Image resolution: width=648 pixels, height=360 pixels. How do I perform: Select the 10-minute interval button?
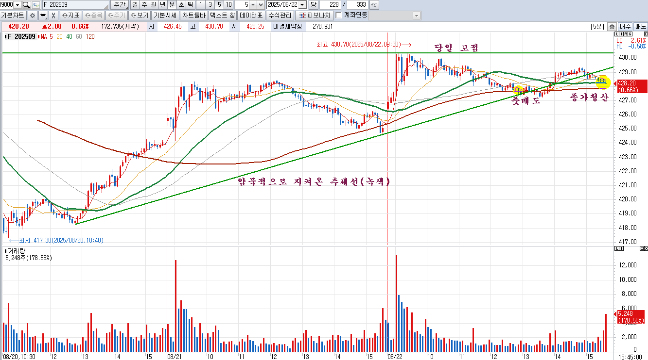[228, 5]
